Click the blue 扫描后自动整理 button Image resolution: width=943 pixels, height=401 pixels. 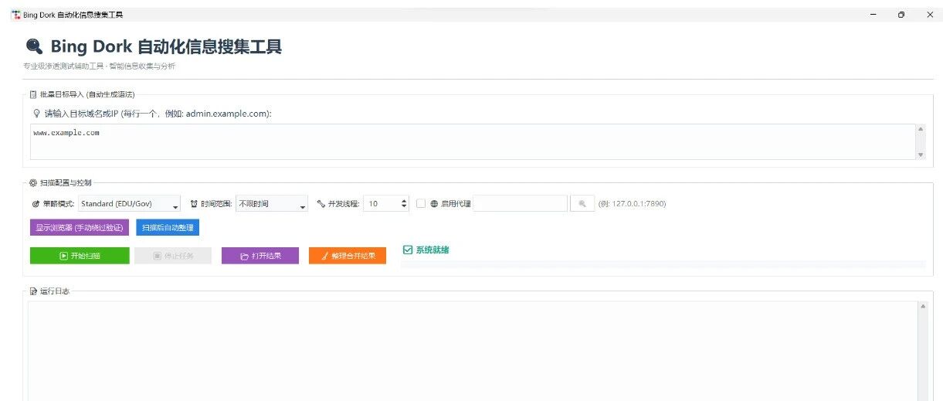pos(168,228)
